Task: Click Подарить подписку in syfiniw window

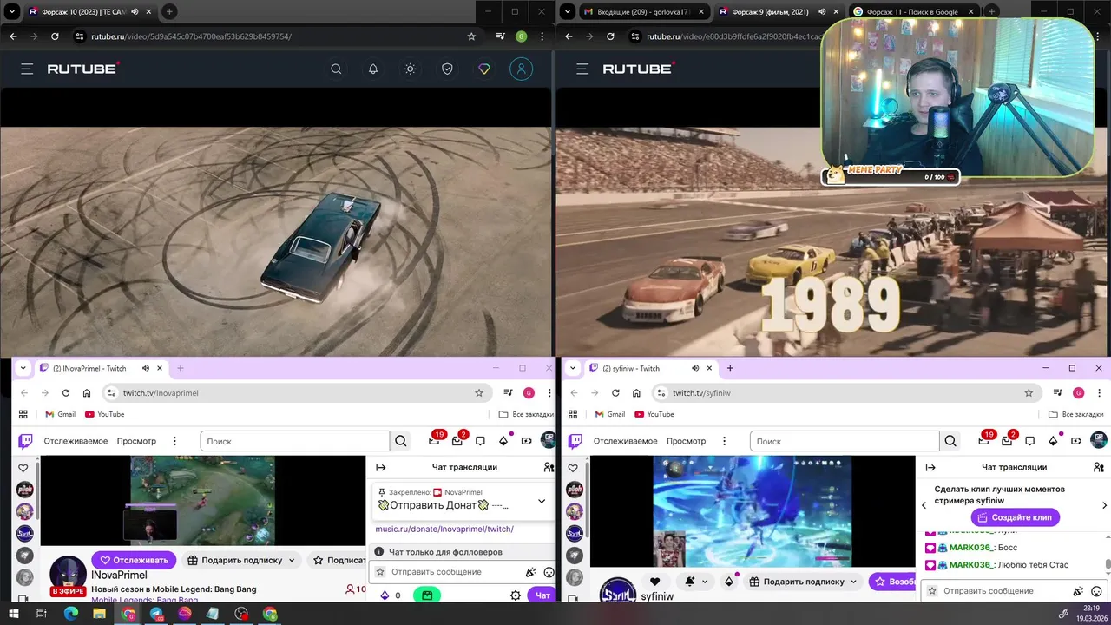Action: (803, 582)
